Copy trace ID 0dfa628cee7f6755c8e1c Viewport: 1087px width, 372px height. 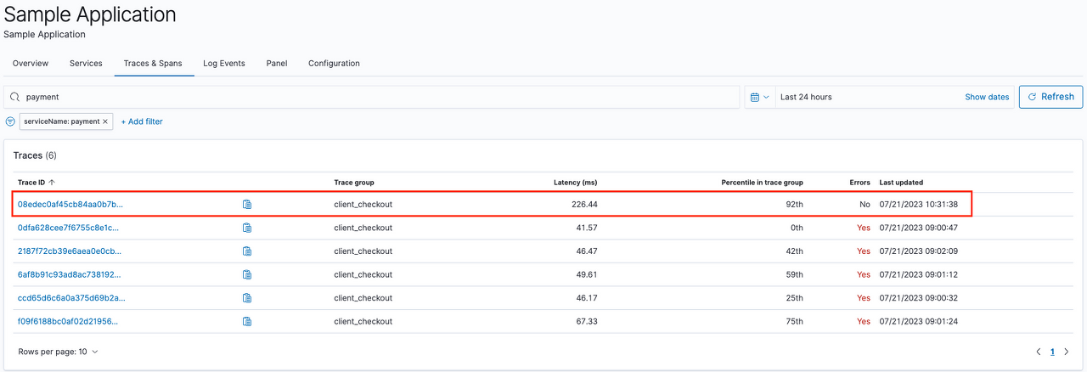pos(247,228)
